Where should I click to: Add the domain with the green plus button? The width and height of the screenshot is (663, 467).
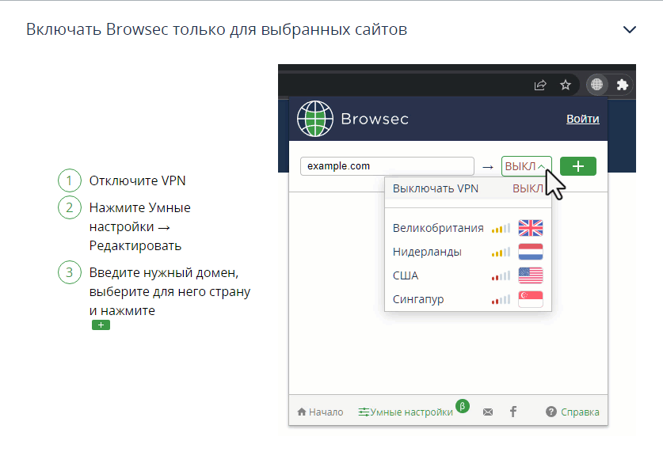pos(578,166)
